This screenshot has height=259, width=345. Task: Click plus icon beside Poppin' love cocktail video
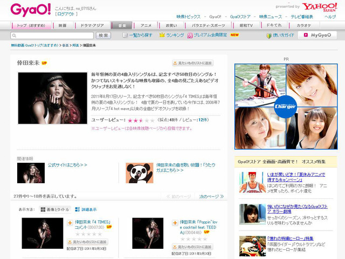pos(175,223)
